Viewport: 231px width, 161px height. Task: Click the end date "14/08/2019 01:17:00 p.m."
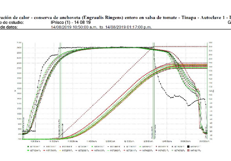(128, 27)
